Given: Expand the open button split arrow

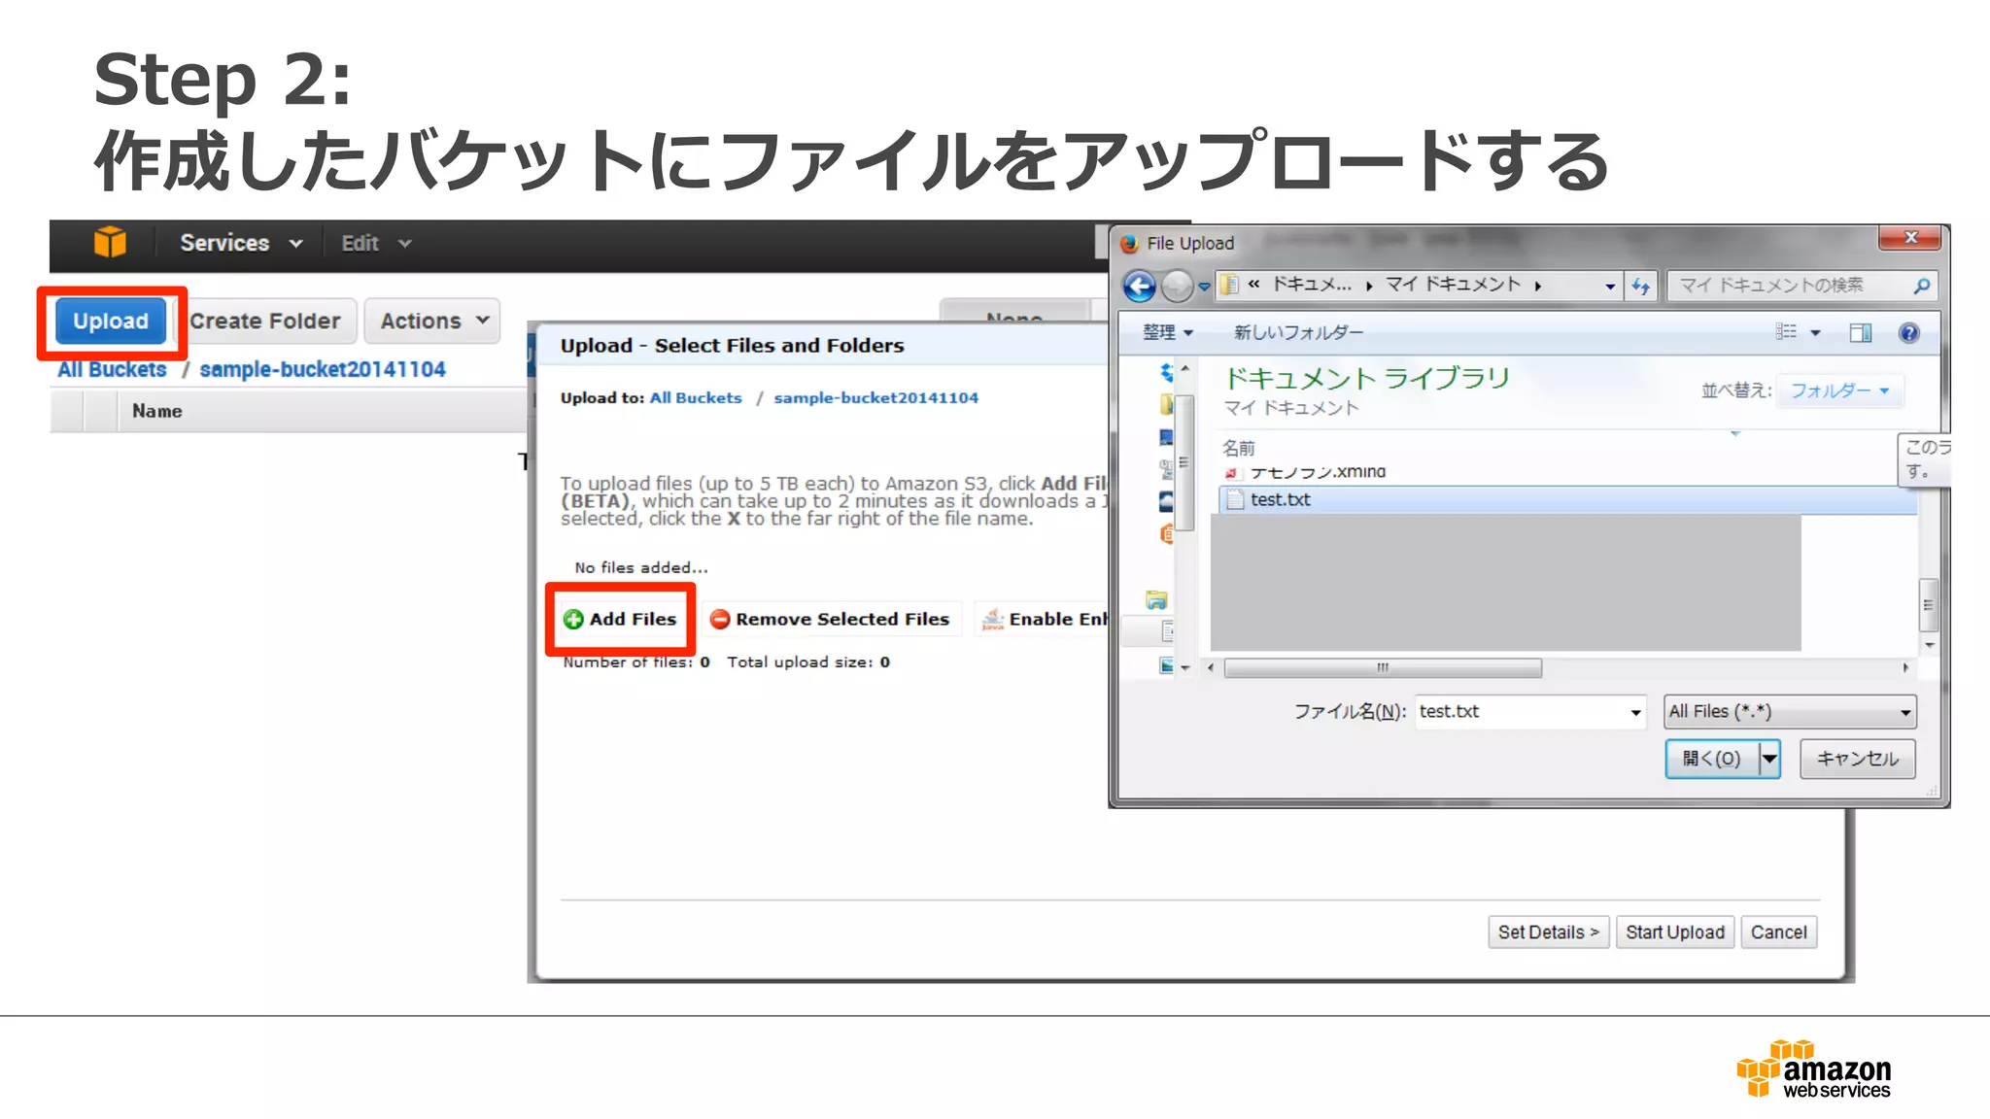Looking at the screenshot, I should (1769, 759).
